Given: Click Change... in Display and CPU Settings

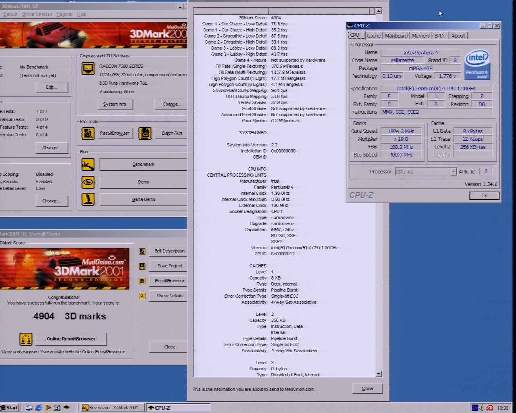Looking at the screenshot, I should (171, 104).
